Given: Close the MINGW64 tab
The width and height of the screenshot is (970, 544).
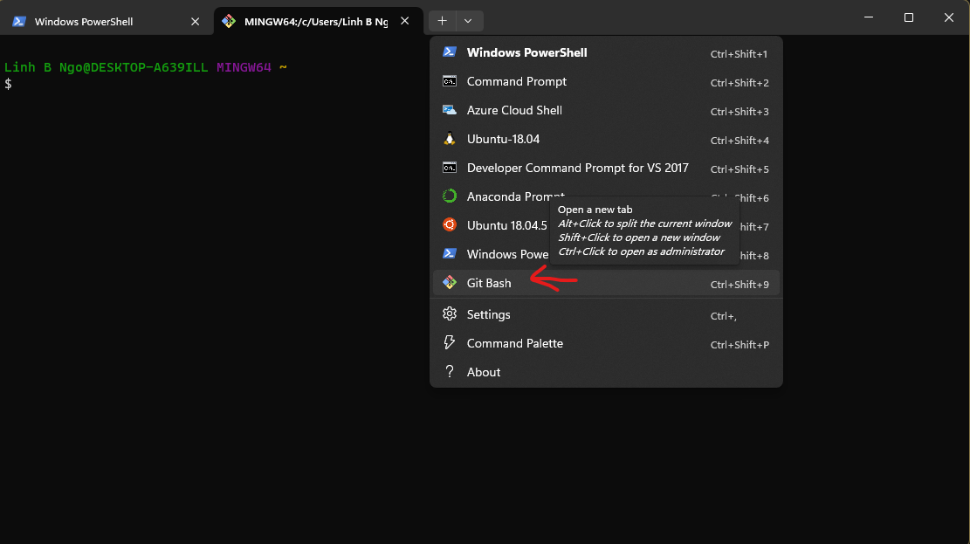Looking at the screenshot, I should (x=404, y=20).
